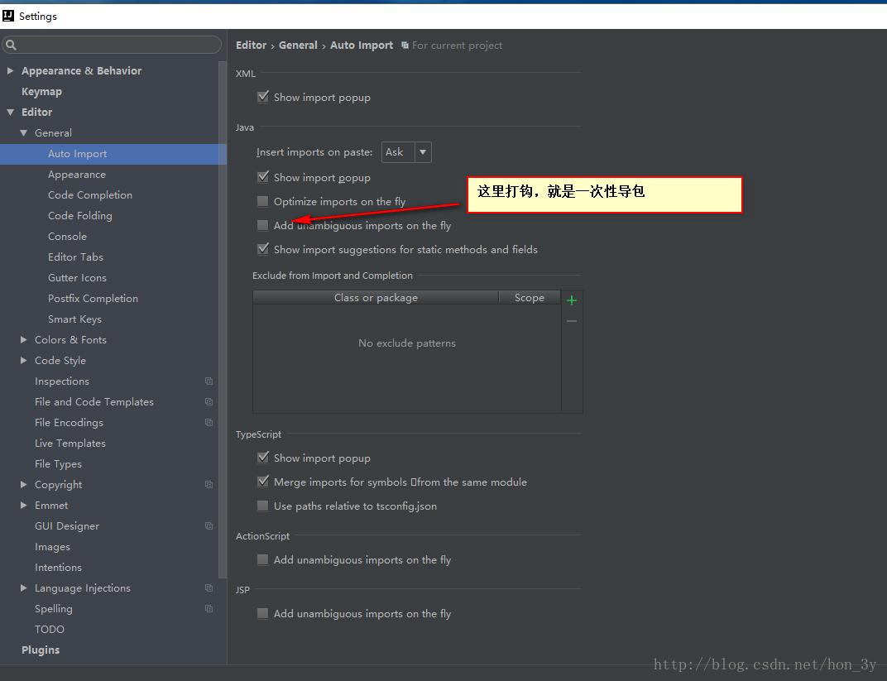Viewport: 887px width, 681px height.
Task: Click the Scope column header
Action: click(530, 298)
